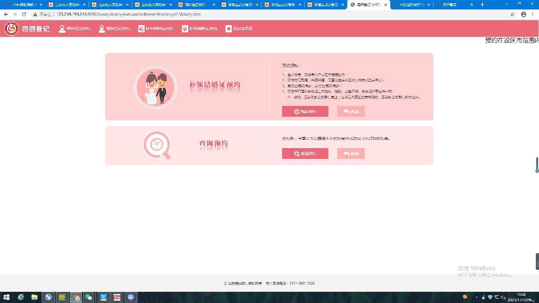Launch Internet Explorer from the taskbar
Screen dimensions: 539x303
21,297
